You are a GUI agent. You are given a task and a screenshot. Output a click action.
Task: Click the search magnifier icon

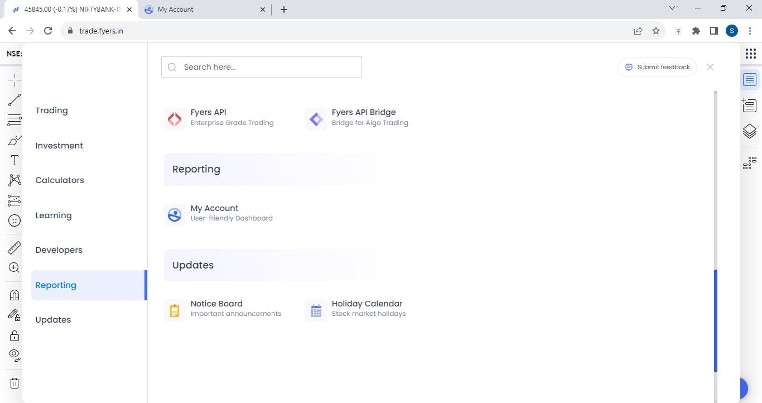172,67
